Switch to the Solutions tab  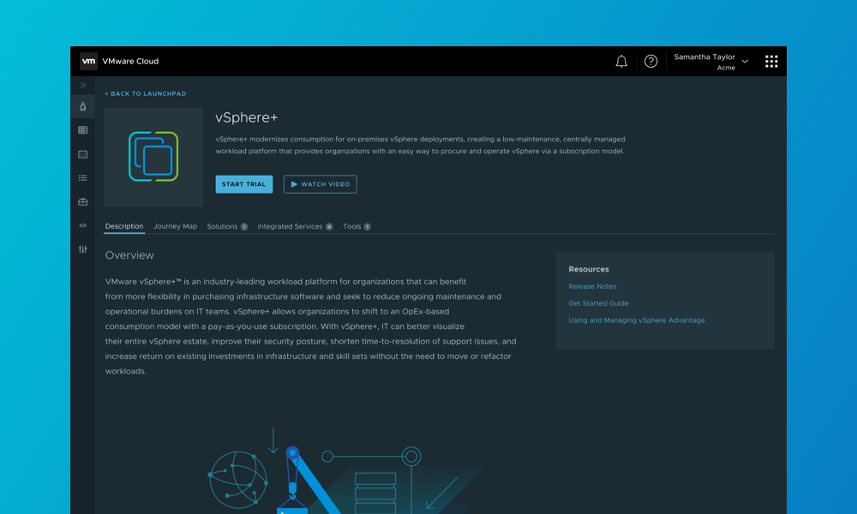tap(227, 226)
